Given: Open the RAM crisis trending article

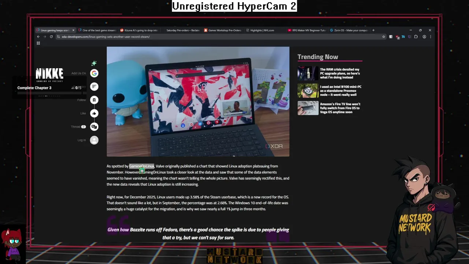Looking at the screenshot, I should click(340, 73).
